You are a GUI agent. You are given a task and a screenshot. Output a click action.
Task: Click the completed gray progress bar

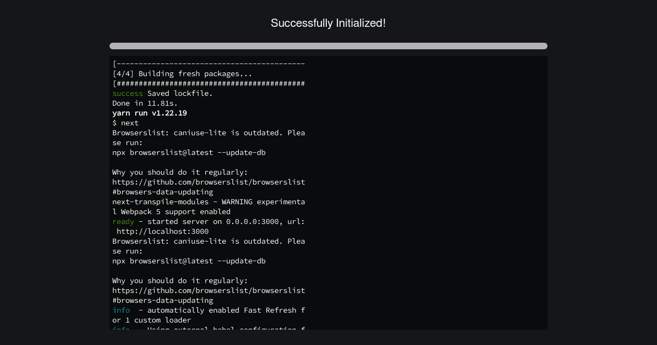[328, 46]
